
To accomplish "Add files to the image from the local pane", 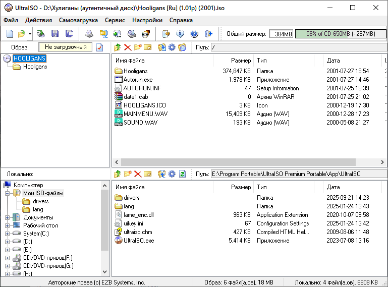I will click(162, 174).
